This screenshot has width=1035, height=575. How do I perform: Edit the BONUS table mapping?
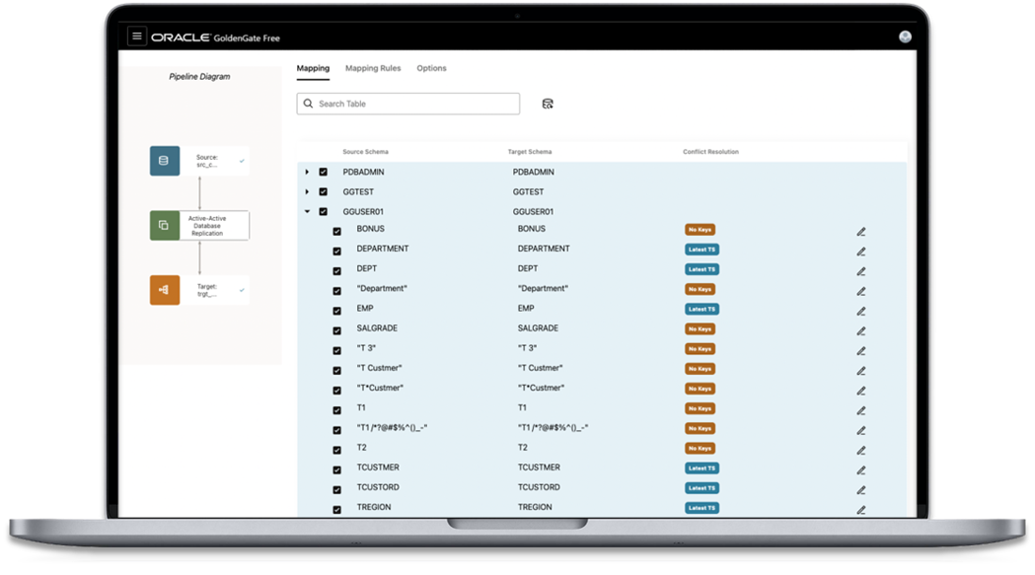tap(860, 232)
